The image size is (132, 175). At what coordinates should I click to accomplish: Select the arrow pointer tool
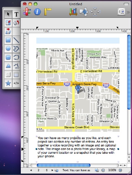(x=8, y=14)
